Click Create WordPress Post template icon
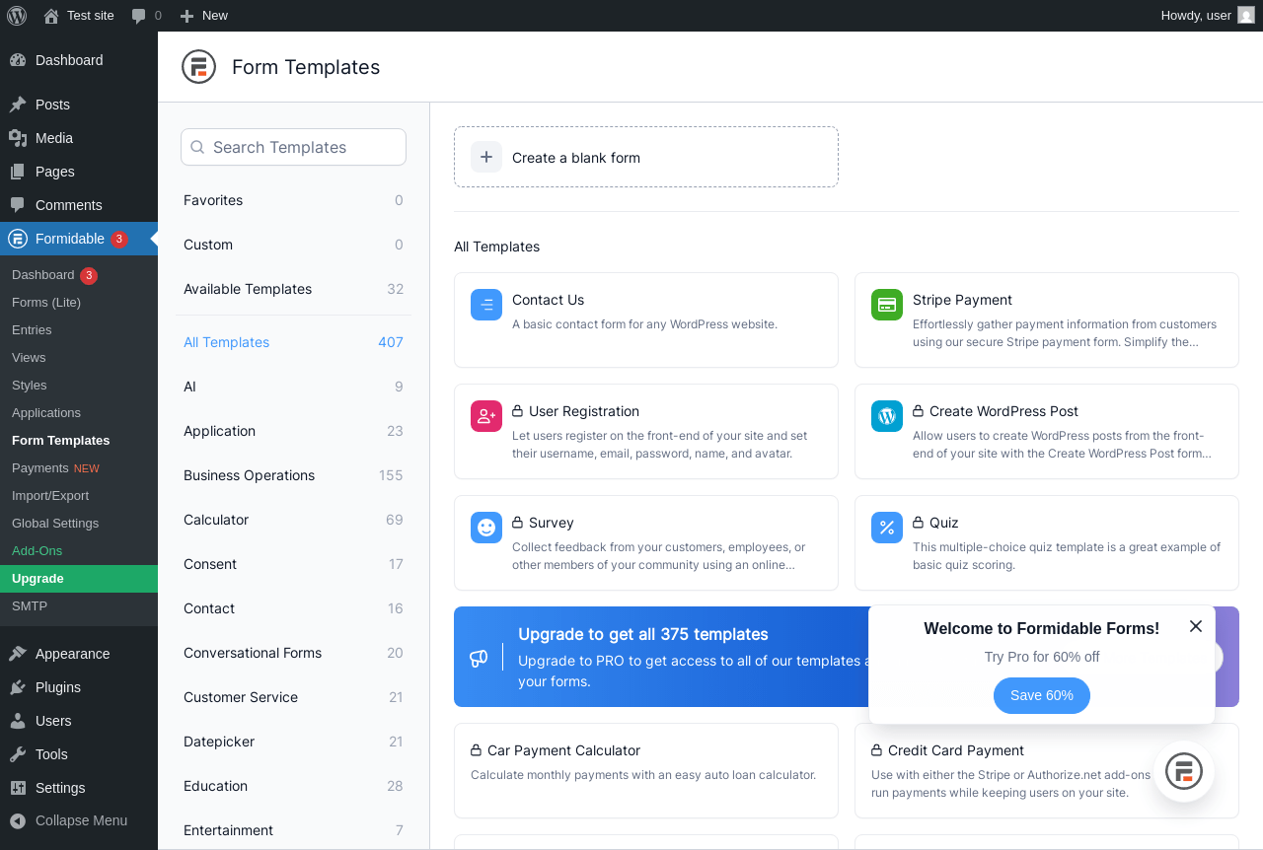 click(x=887, y=416)
